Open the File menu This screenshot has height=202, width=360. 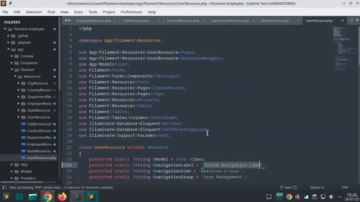pyautogui.click(x=5, y=12)
